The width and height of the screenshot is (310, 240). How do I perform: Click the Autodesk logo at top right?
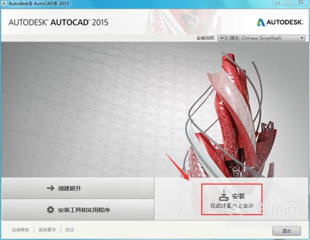tap(280, 22)
